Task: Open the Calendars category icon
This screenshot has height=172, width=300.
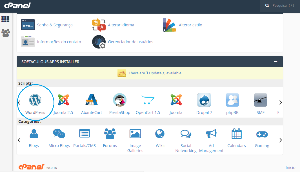Action: click(x=237, y=134)
